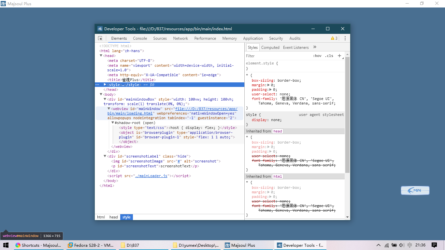Toggle the .cls element classes panel
This screenshot has height=250, width=445.
tap(330, 56)
